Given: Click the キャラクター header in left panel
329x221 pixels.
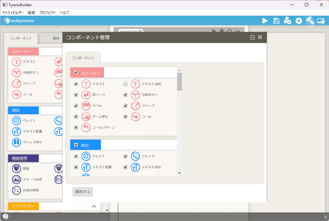Looking at the screenshot, I should tap(23, 206).
